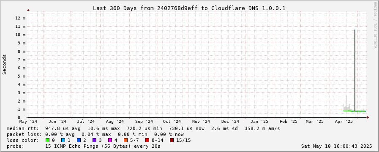Click the orange 5-7 loss swatch
This screenshot has width=379, height=152.
125,140
